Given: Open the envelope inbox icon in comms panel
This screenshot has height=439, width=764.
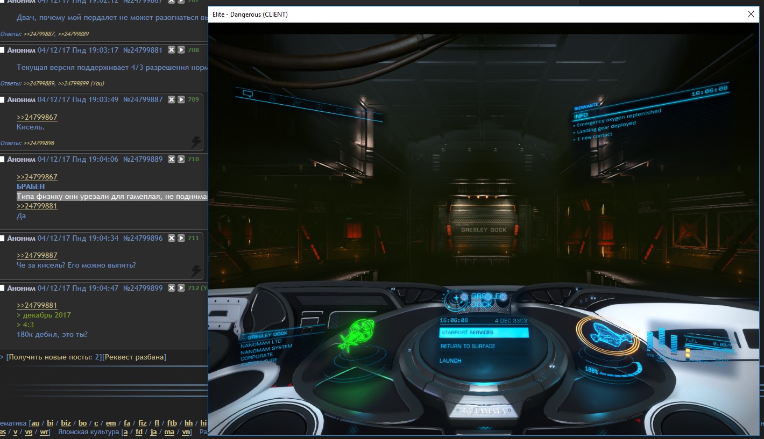Looking at the screenshot, I should click(340, 110).
